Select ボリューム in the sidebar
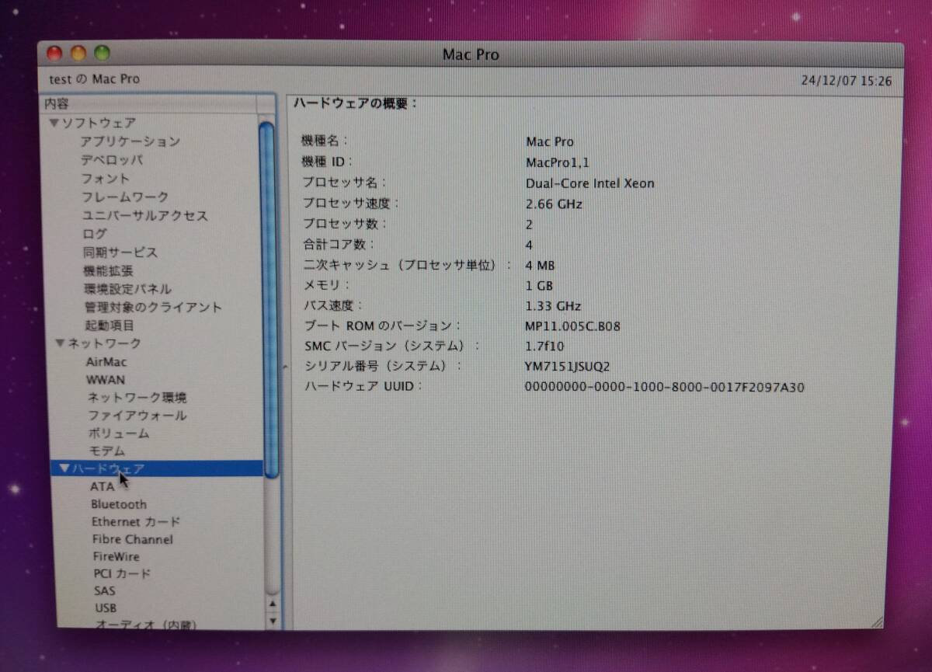 click(x=119, y=433)
